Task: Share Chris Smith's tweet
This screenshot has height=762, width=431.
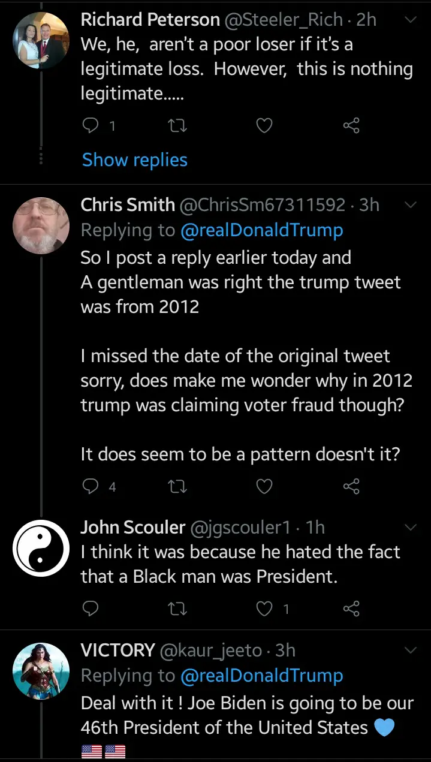Action: click(x=351, y=487)
